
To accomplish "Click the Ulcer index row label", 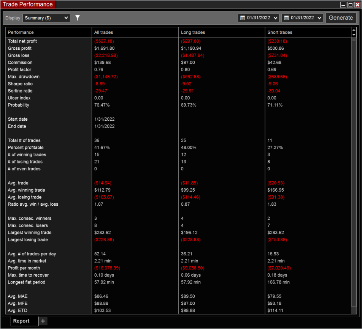I will coord(19,98).
